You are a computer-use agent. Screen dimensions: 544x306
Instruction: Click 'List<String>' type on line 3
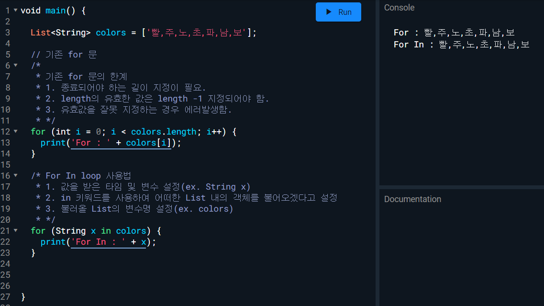(x=61, y=33)
